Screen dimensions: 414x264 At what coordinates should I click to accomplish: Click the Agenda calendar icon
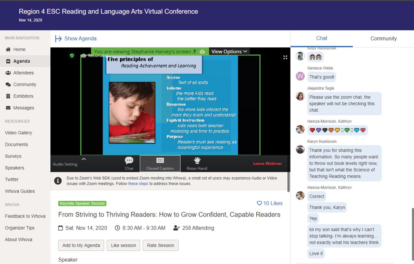(8, 61)
